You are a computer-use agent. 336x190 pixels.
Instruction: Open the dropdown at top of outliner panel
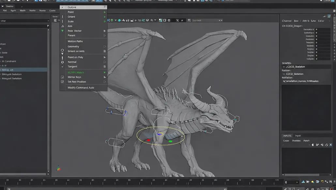coord(48,21)
